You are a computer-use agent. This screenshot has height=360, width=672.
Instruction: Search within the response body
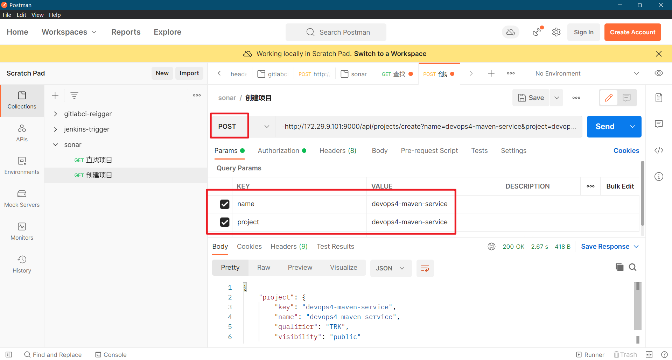tap(632, 267)
